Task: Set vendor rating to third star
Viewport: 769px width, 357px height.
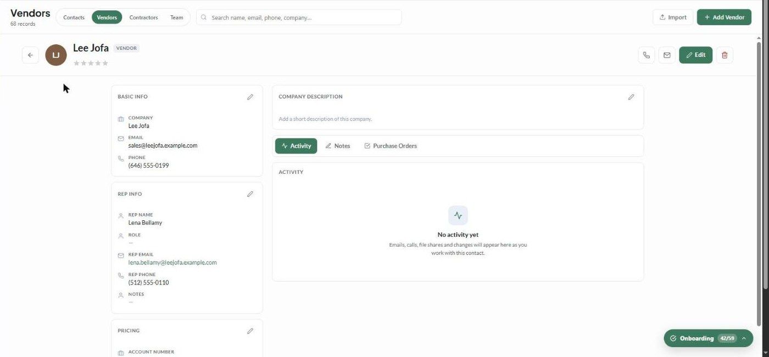Action: tap(91, 63)
